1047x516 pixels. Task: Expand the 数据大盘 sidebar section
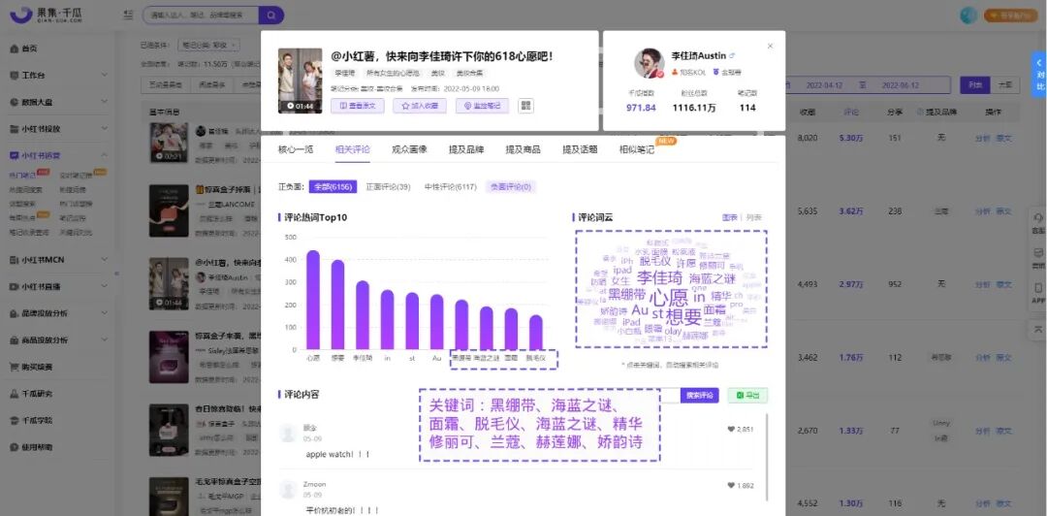tap(59, 102)
